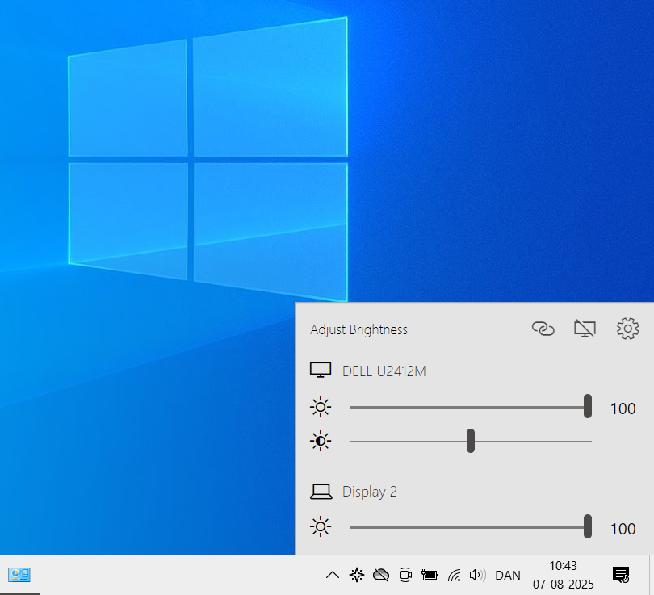Click the sun icon under Display 2
Image resolution: width=654 pixels, height=595 pixels.
[x=321, y=528]
